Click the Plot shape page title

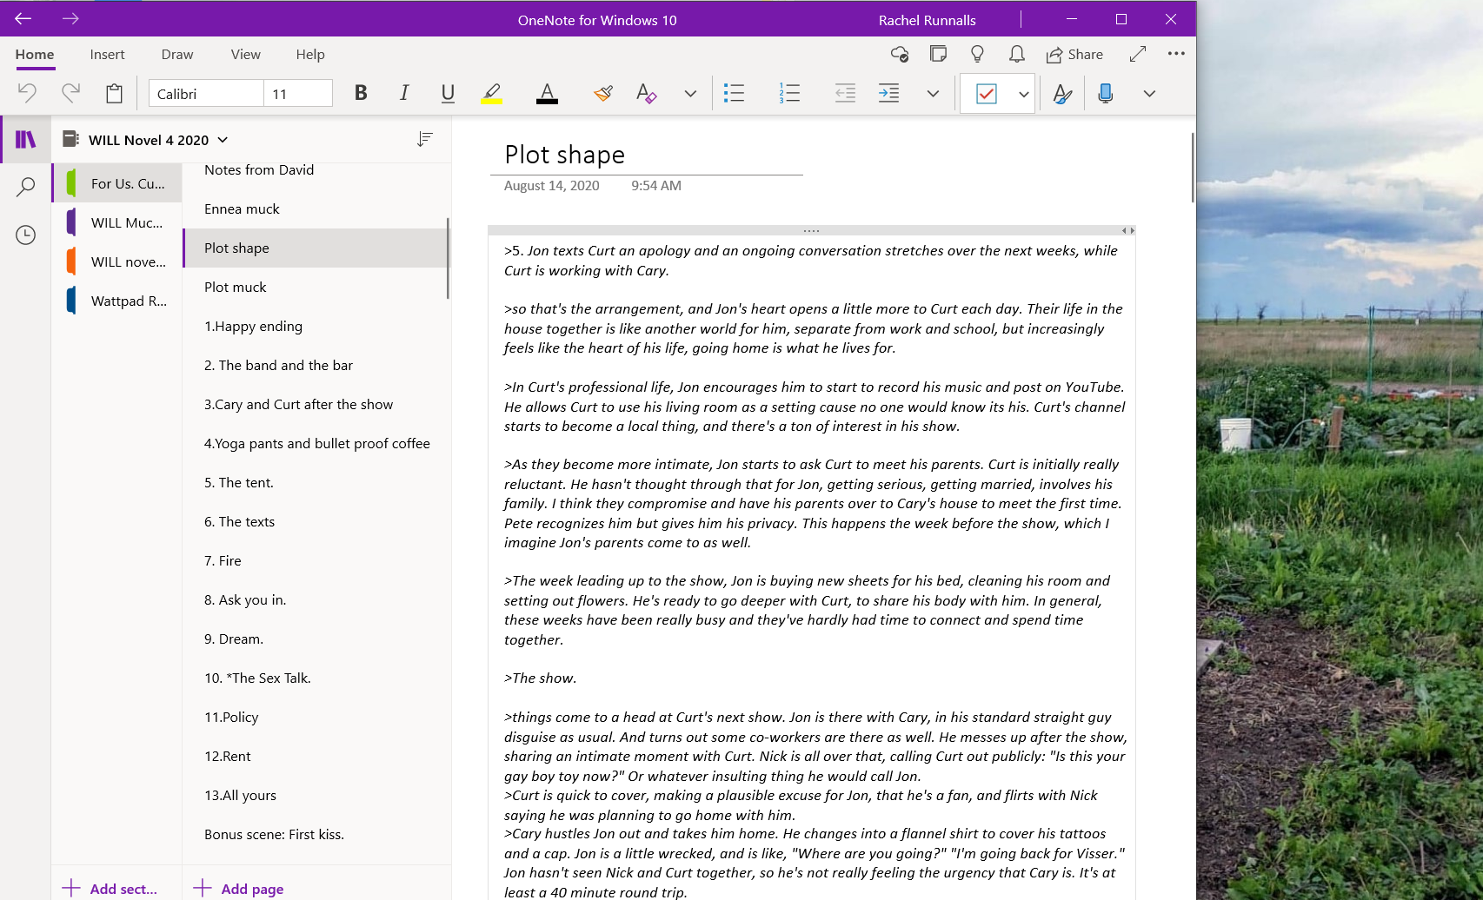tap(565, 155)
